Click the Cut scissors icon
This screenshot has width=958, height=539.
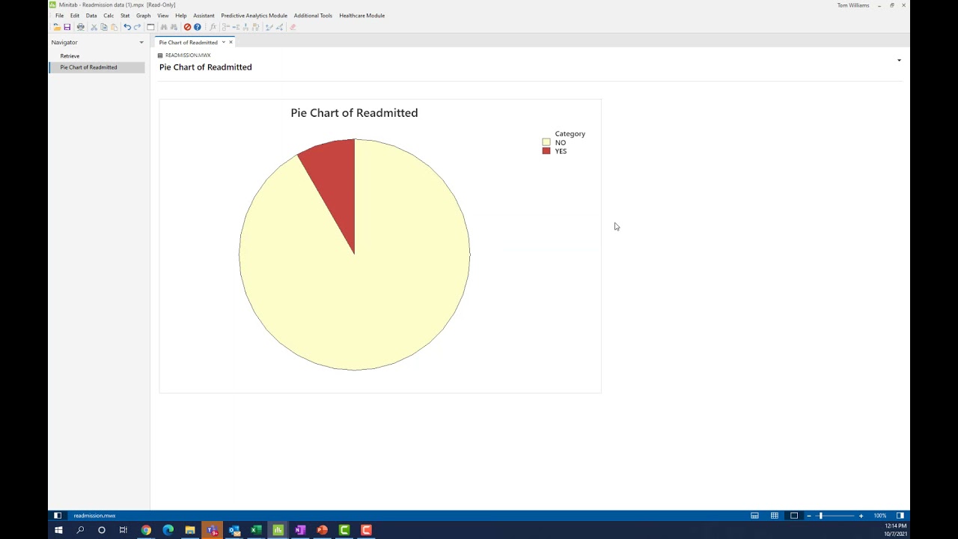point(94,27)
